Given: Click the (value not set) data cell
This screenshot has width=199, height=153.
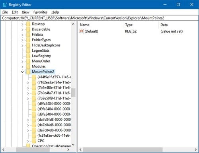Looking at the screenshot, I should (x=172, y=31).
